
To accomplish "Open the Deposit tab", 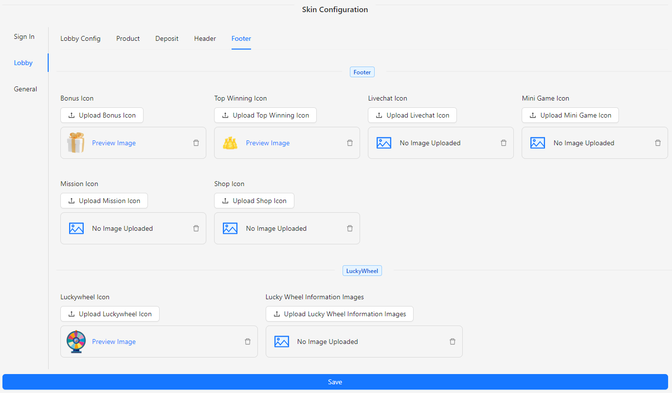I will 166,38.
